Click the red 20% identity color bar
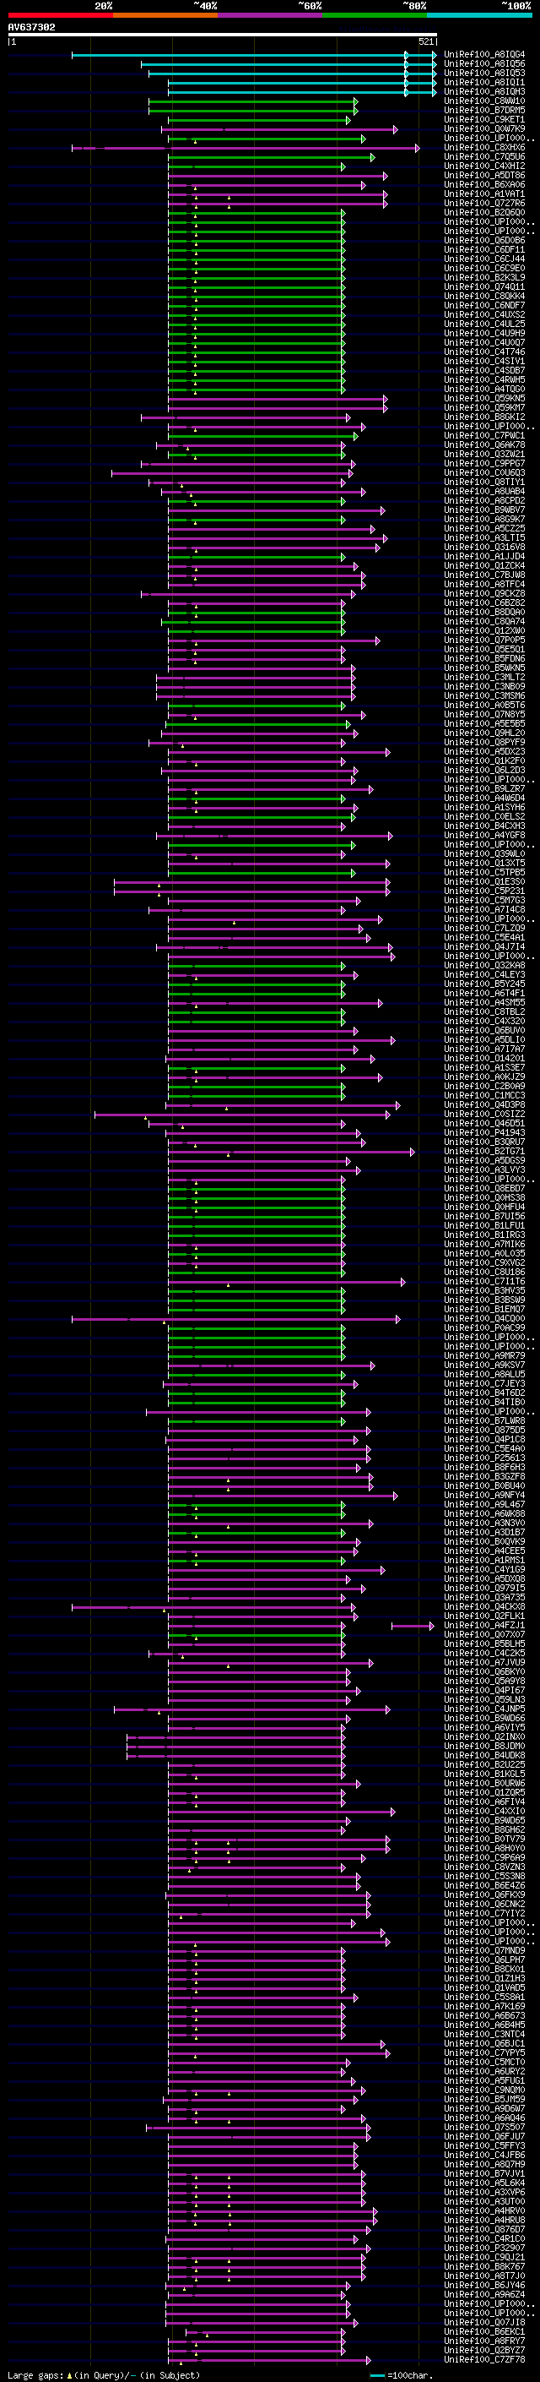The image size is (540, 2382). click(60, 15)
